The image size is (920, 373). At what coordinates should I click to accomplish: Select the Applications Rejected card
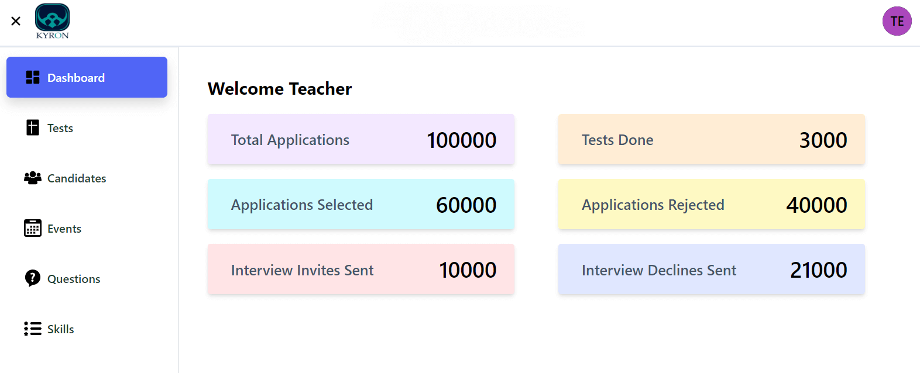point(711,205)
